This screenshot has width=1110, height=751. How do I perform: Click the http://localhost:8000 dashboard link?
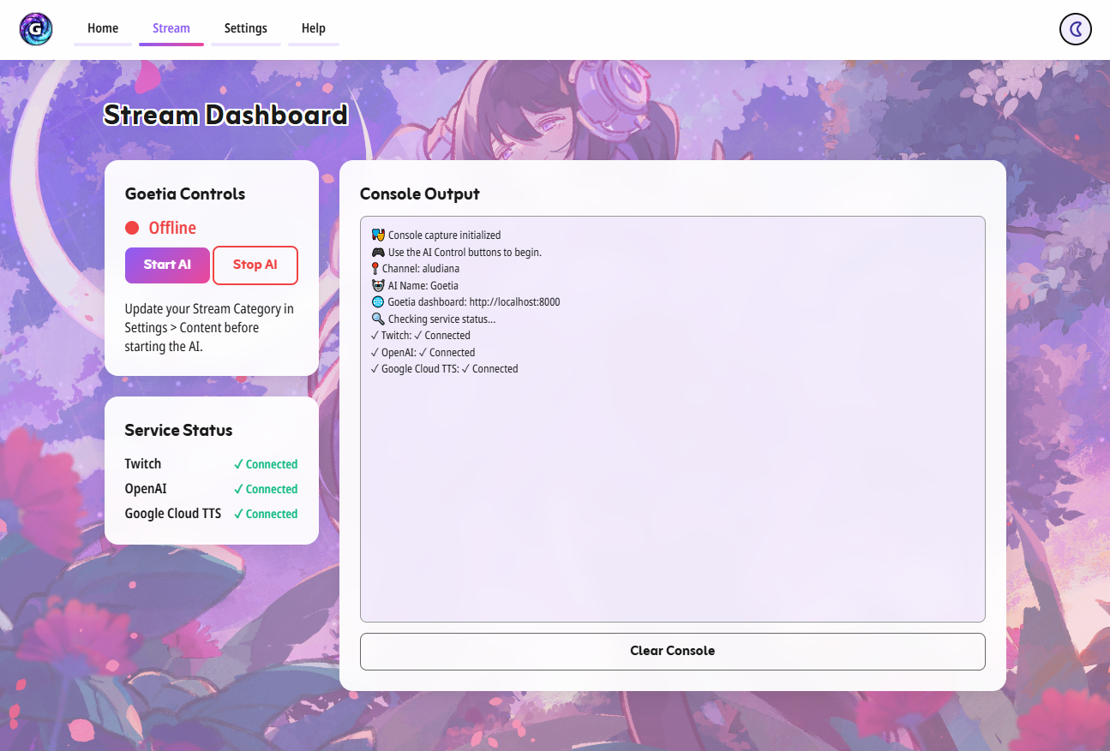click(x=515, y=301)
